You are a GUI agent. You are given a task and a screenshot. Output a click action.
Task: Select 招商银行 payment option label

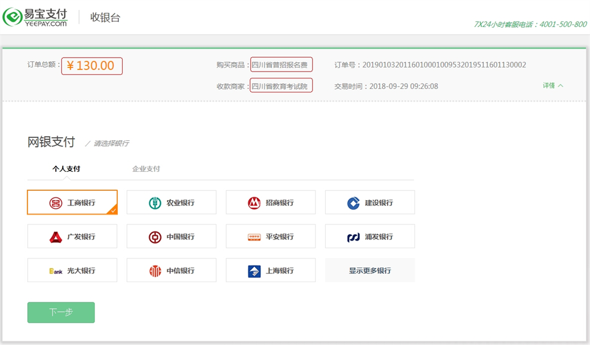[x=280, y=202]
